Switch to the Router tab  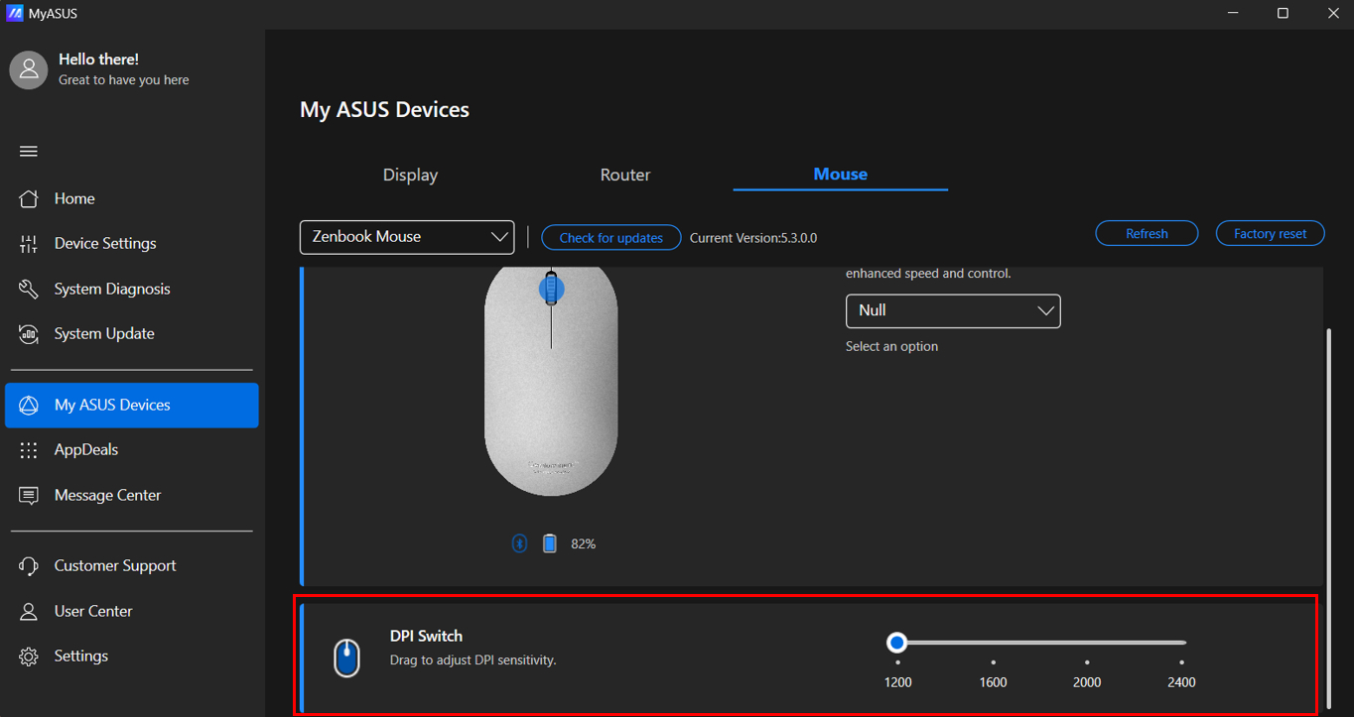[625, 175]
